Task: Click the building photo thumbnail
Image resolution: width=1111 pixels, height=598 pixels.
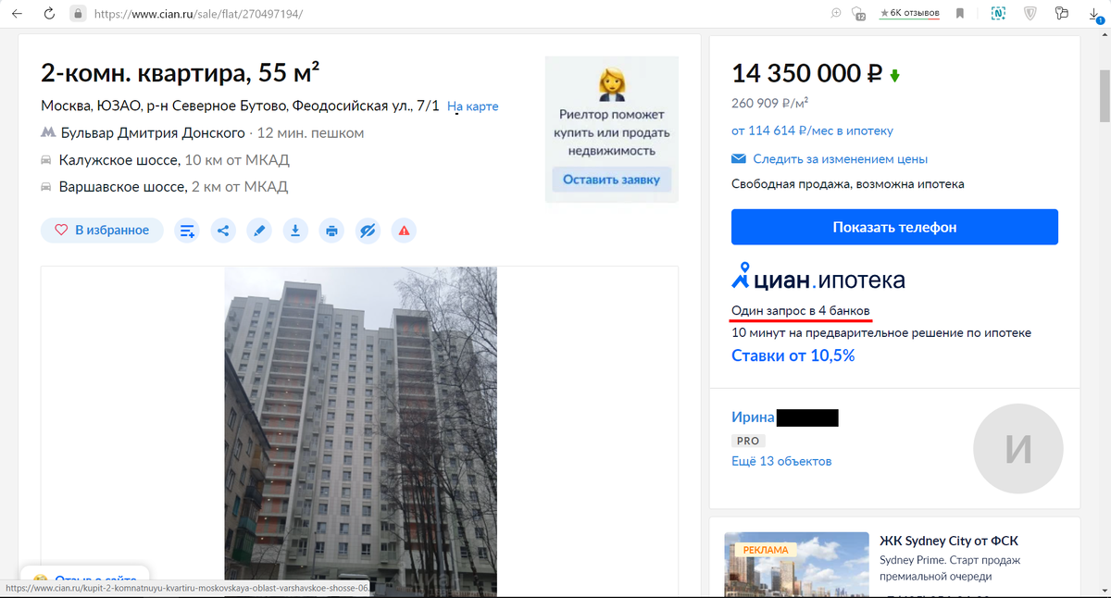Action: (360, 430)
